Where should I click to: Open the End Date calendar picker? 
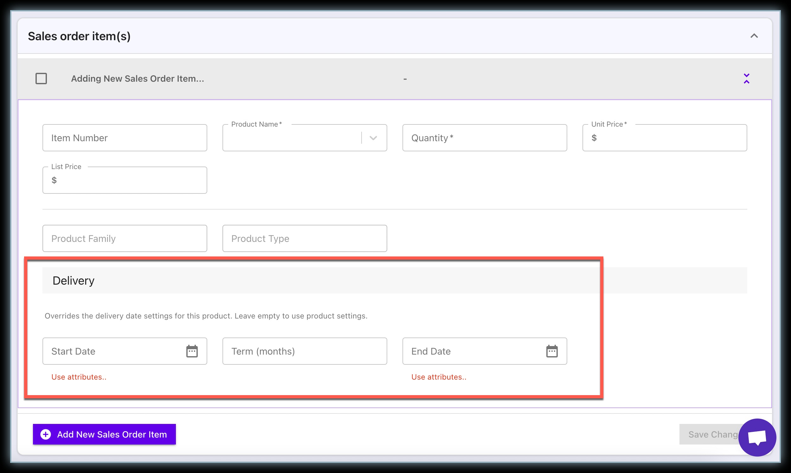point(552,351)
